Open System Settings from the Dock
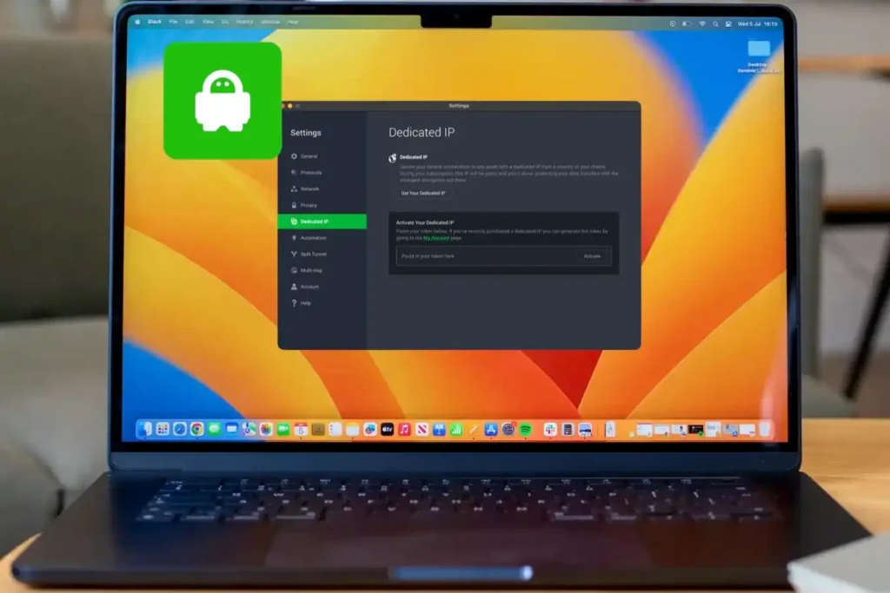This screenshot has width=890, height=593. tap(508, 430)
